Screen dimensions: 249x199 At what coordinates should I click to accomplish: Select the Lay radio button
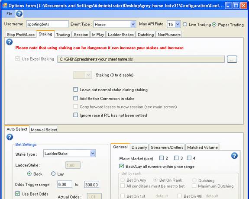click(53, 173)
